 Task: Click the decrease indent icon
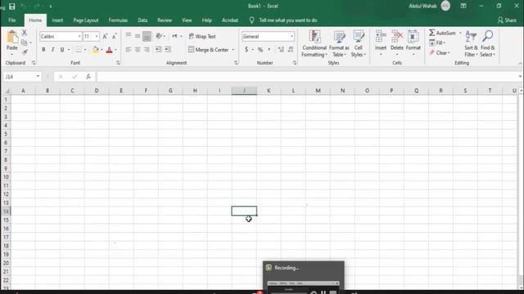[x=158, y=50]
